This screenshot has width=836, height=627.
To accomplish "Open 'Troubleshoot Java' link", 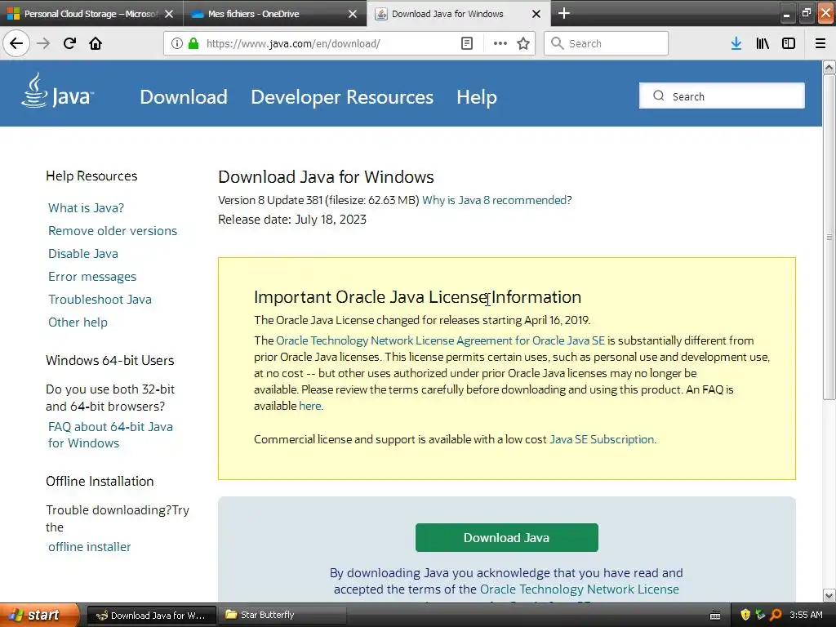I will [100, 300].
